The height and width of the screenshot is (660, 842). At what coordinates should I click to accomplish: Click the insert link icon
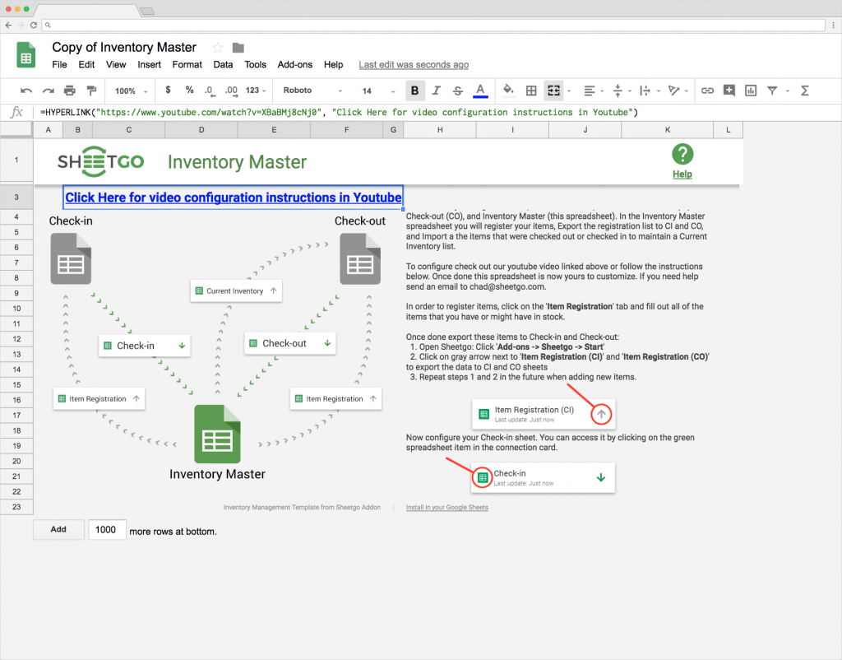(x=706, y=91)
